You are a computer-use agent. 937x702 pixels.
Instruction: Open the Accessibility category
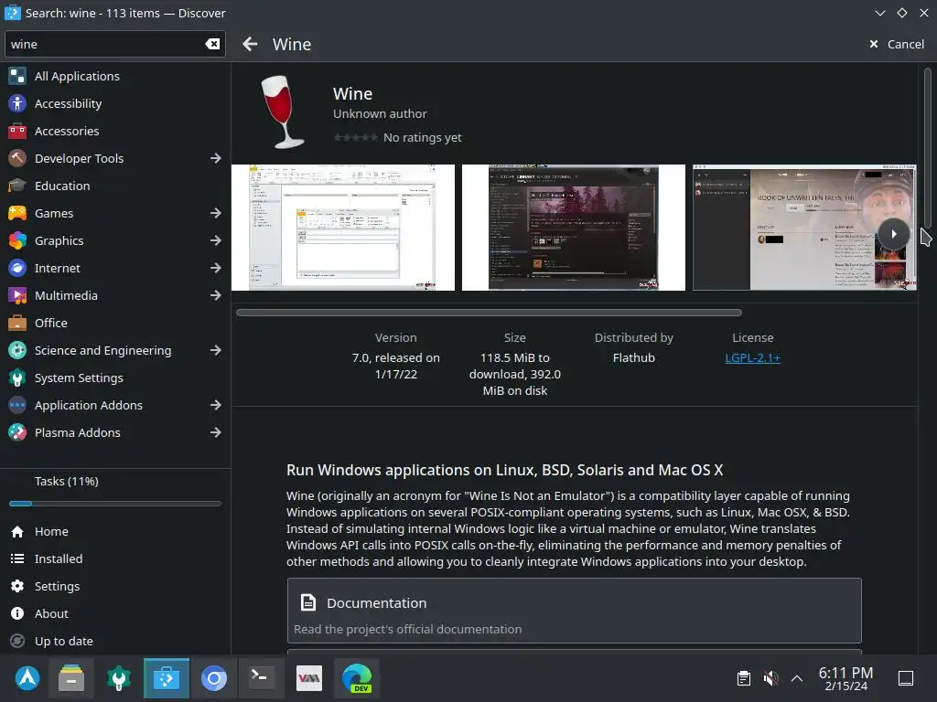tap(115, 103)
